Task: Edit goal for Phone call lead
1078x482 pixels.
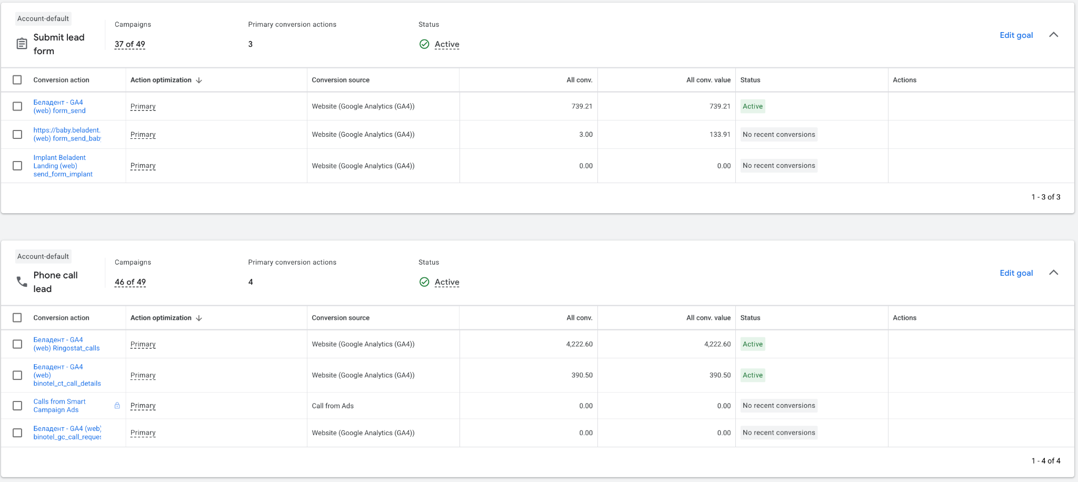Action: tap(1016, 273)
